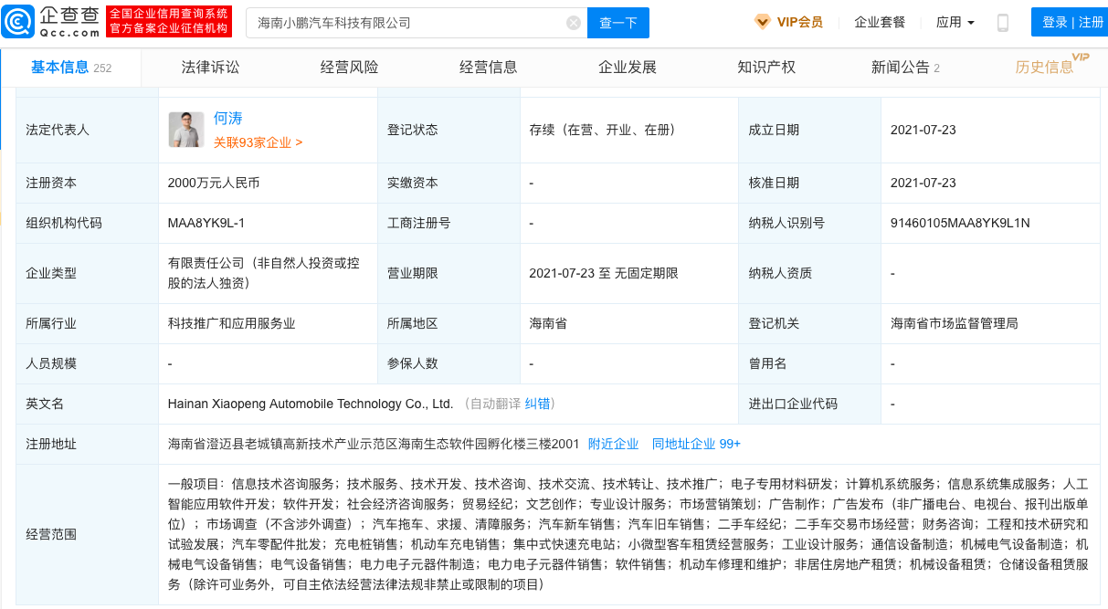
Task: Click the business term 2021-07-23 至 无固定期限
Action: coord(604,273)
